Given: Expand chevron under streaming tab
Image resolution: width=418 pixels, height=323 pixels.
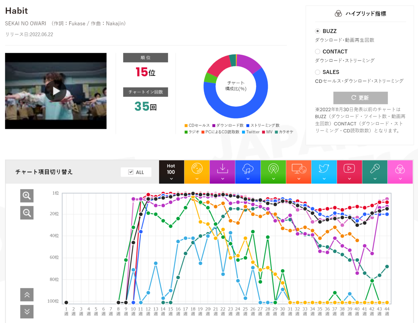Looking at the screenshot, I should [248, 179].
